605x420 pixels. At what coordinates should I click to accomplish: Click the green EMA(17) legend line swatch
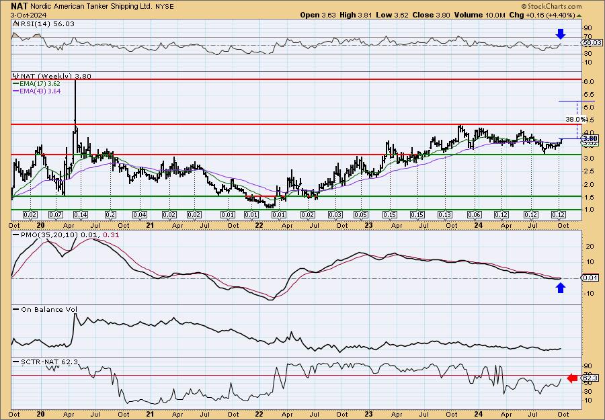(x=16, y=84)
